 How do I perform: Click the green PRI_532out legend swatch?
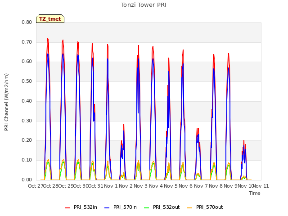pyautogui.click(x=147, y=208)
